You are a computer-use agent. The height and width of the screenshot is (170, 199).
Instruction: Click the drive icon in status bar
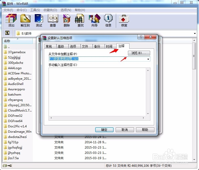point(5,165)
